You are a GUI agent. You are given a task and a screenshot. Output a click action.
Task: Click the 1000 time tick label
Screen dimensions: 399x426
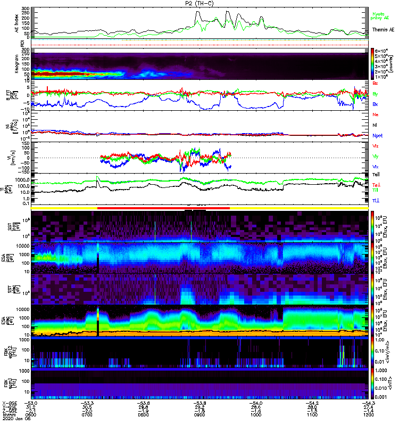tap(256, 415)
